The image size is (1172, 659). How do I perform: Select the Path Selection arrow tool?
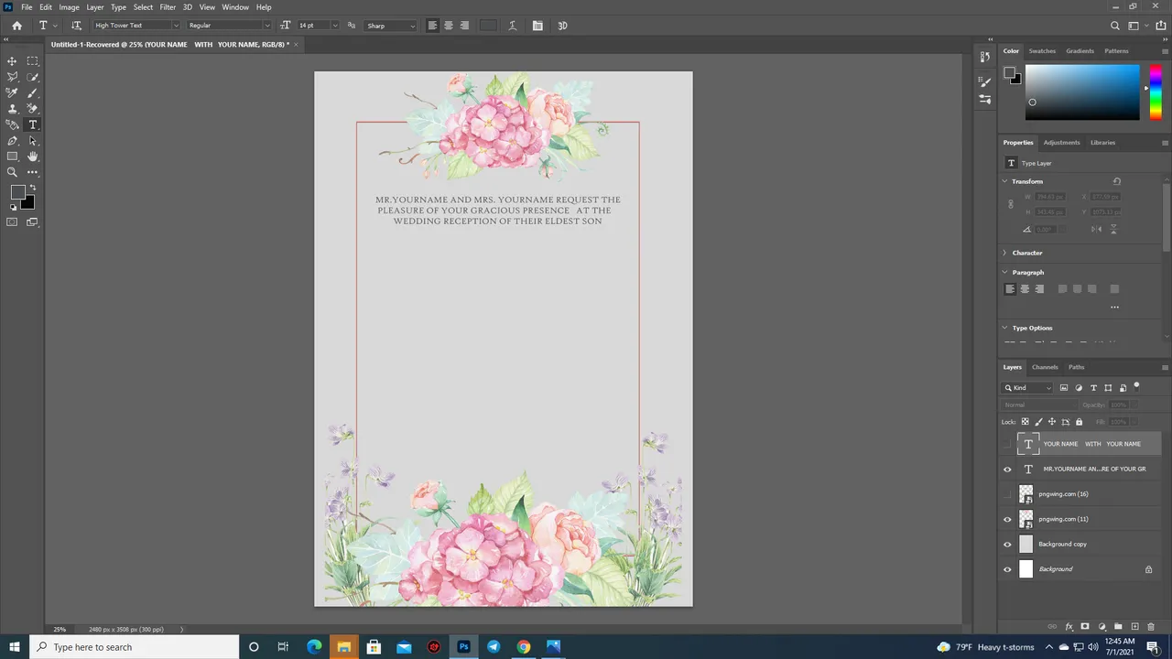click(33, 141)
